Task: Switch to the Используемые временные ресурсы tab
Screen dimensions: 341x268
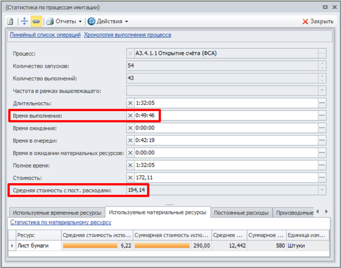Action: (x=57, y=212)
